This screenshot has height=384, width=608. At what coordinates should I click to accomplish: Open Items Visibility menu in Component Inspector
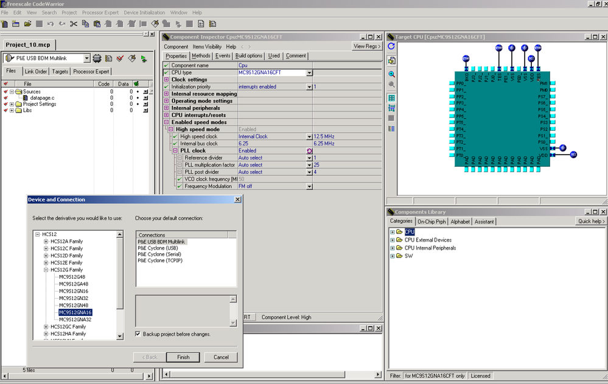coord(207,46)
